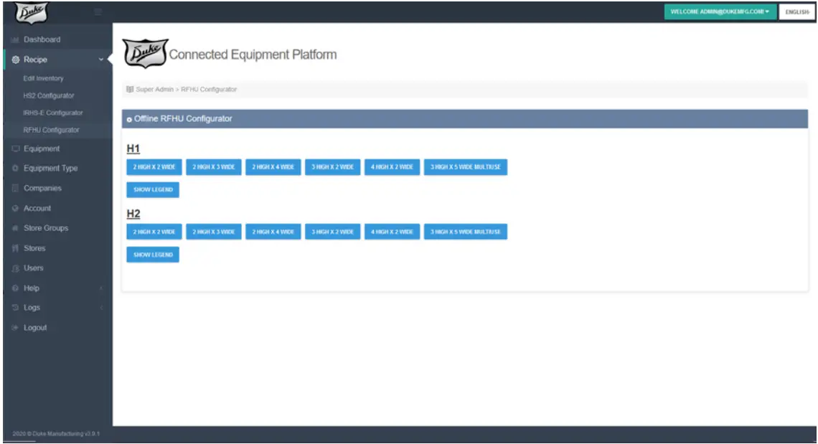
Task: Click the Dashboard chart icon
Action: 15,39
